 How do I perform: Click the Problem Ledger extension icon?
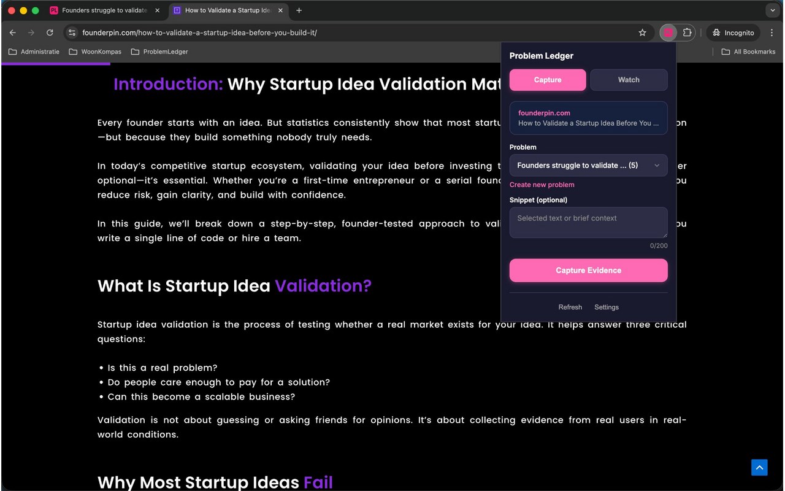pos(668,33)
